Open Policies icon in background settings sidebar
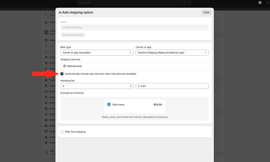 pyautogui.click(x=46, y=143)
